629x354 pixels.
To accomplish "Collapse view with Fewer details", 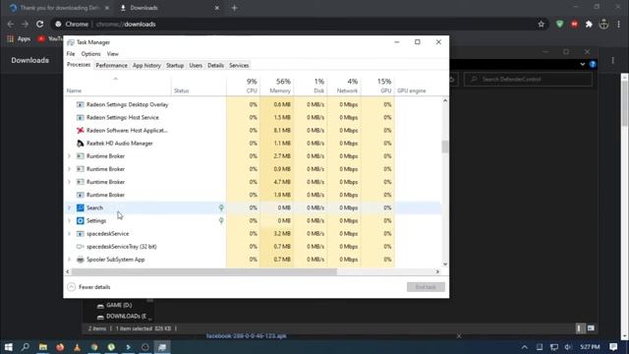I will 89,287.
